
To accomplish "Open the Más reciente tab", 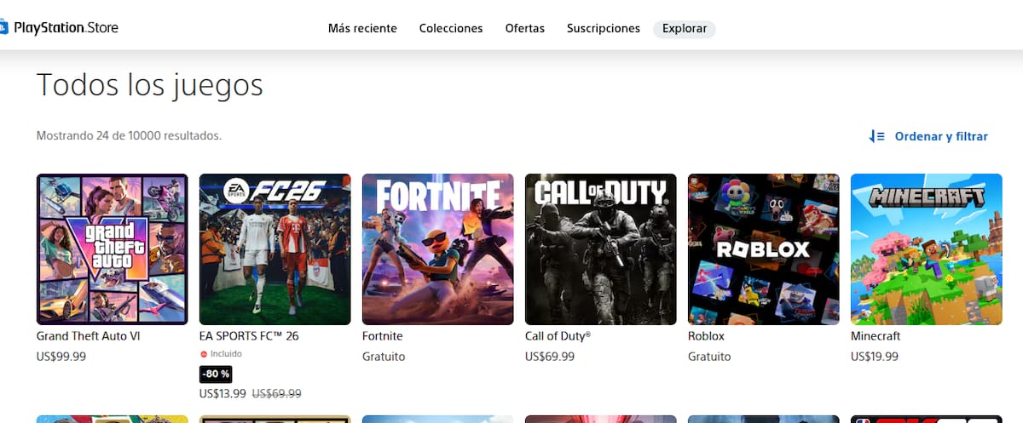I will click(x=362, y=28).
